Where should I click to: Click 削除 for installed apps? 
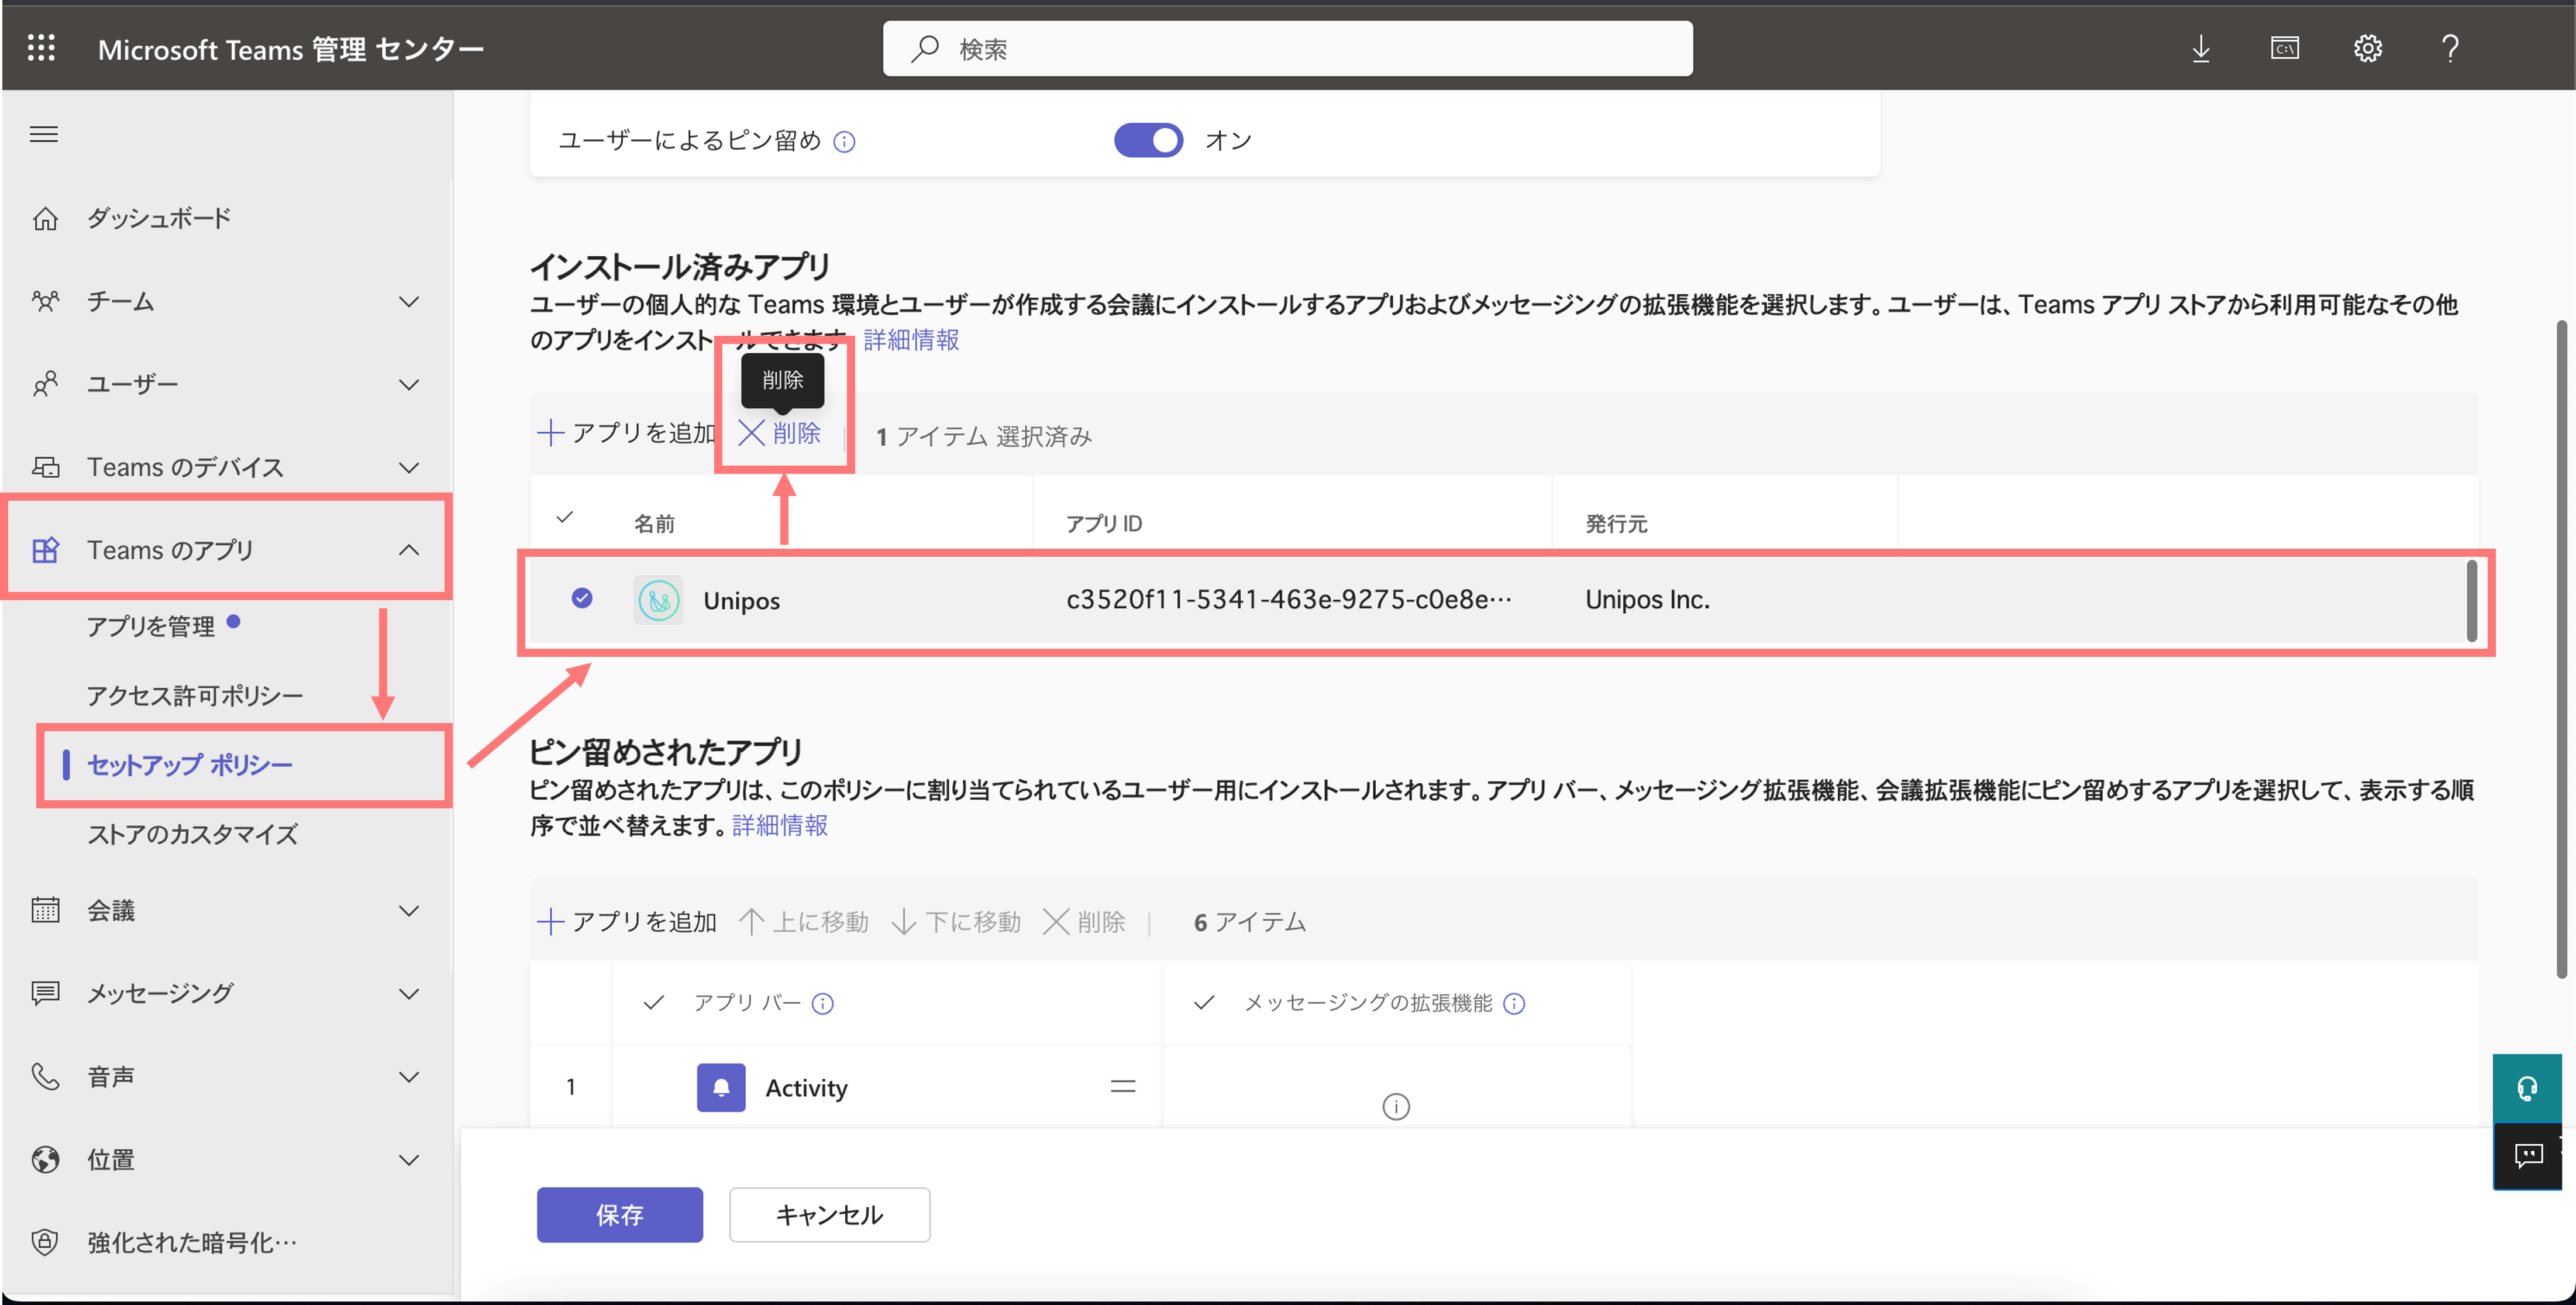point(780,433)
